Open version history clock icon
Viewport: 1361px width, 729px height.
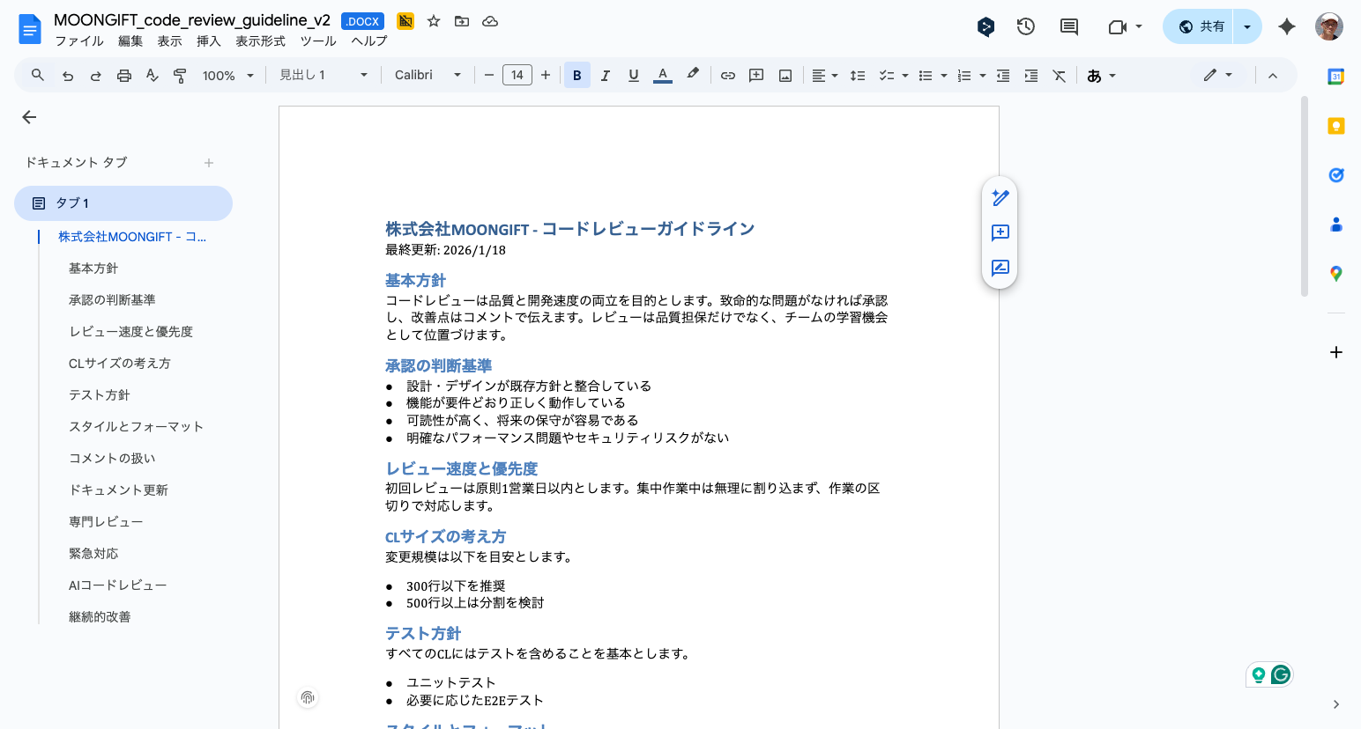(1025, 26)
